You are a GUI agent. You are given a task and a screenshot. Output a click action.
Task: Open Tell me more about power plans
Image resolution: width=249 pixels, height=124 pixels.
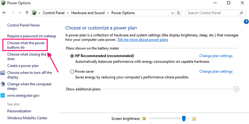[143, 40]
